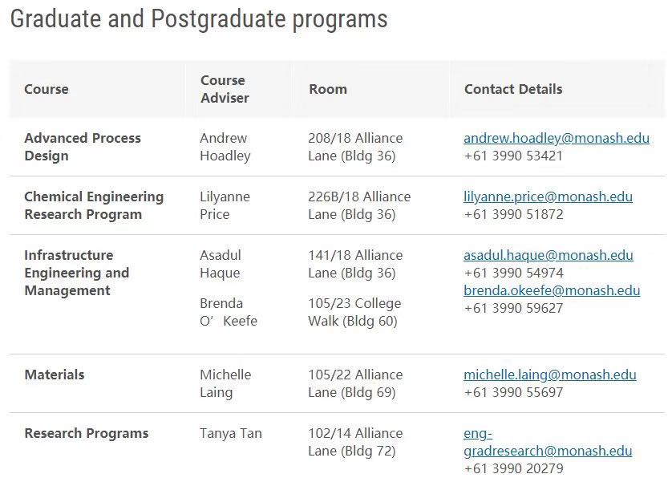Email asadul.haque@monash.edu via the link
The height and width of the screenshot is (482, 672).
pos(548,255)
